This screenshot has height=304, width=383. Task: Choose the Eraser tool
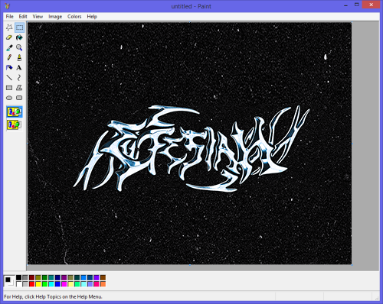[x=9, y=37]
